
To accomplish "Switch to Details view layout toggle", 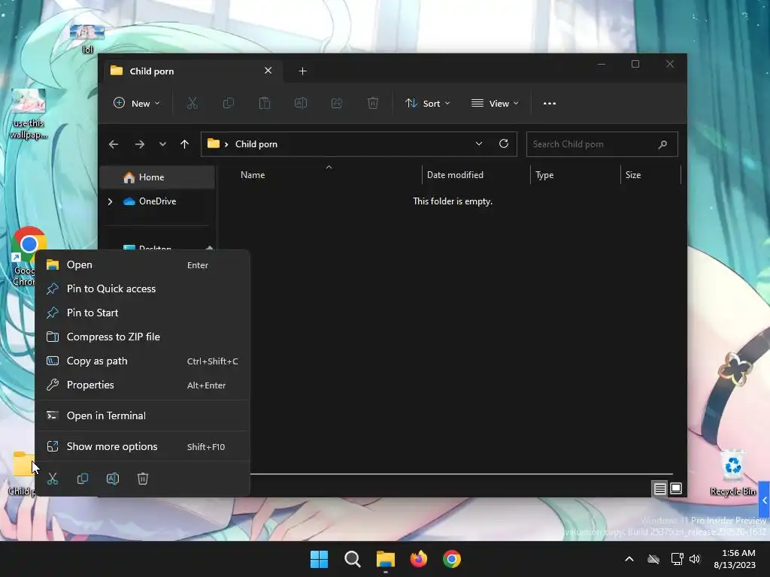I will (x=659, y=488).
